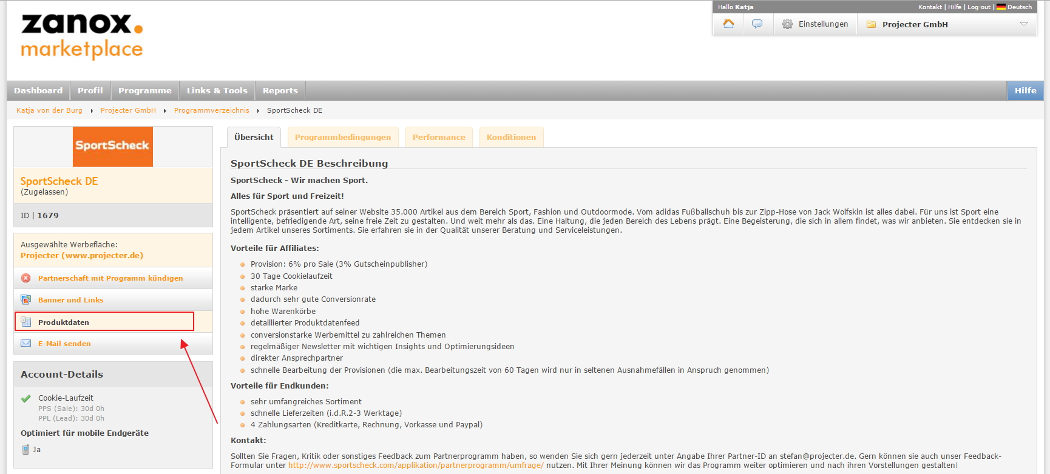Viewport: 1050px width, 474px height.
Task: Click the Programmverzeichnis breadcrumb link
Action: pos(211,110)
